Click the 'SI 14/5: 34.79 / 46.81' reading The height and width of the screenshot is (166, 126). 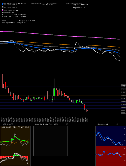pyautogui.click(x=19, y=15)
